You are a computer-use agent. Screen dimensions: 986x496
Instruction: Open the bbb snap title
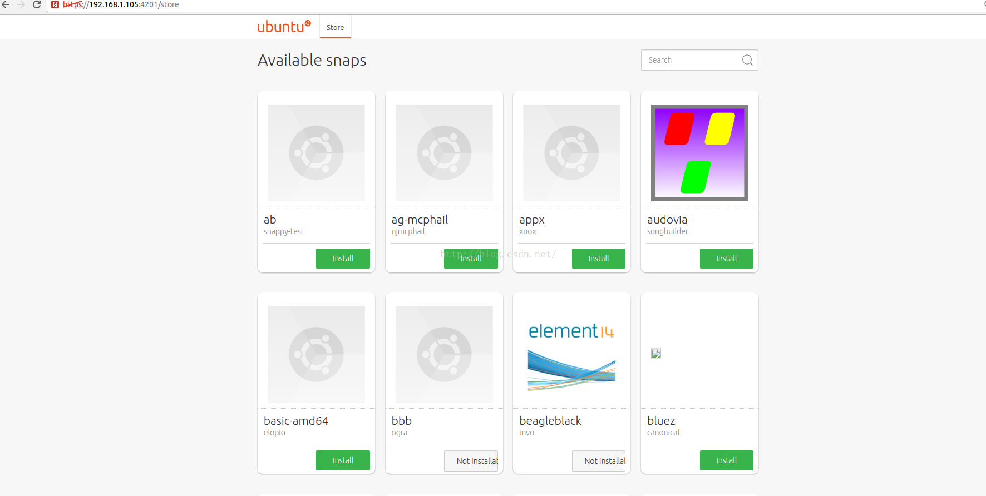coord(401,421)
